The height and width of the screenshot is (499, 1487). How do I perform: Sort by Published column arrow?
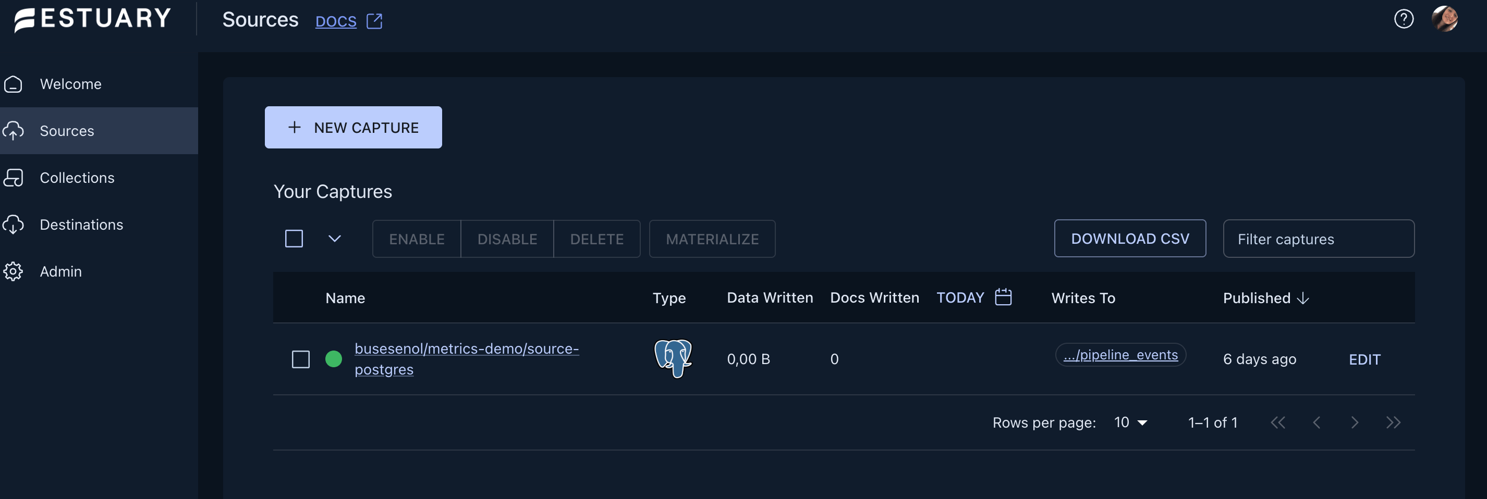(x=1303, y=297)
